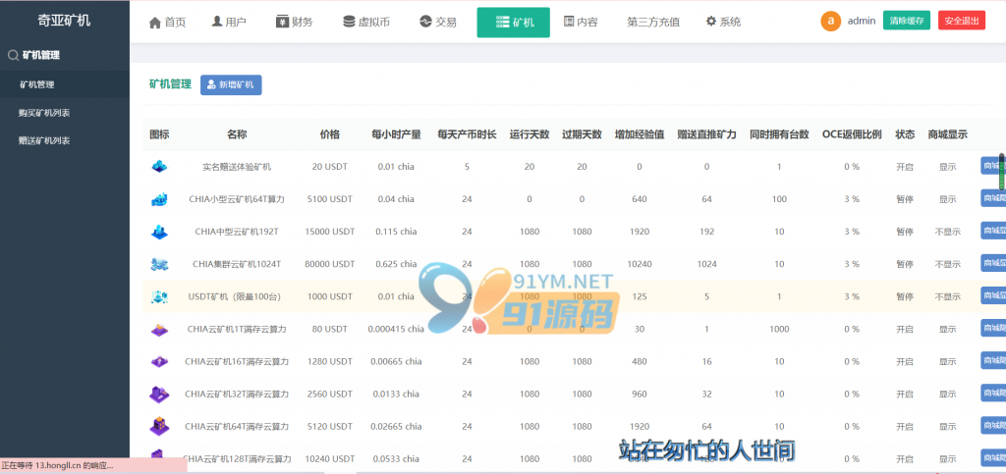Screen dimensions: 1006x474
Task: Click the price 5100 USDT
Action: coord(330,199)
